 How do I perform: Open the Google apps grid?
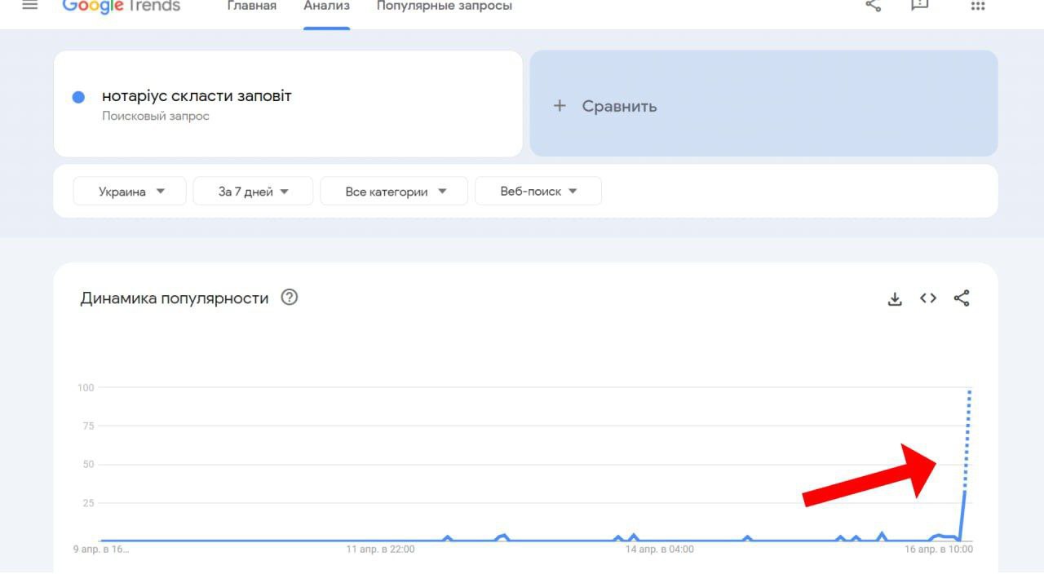[977, 6]
